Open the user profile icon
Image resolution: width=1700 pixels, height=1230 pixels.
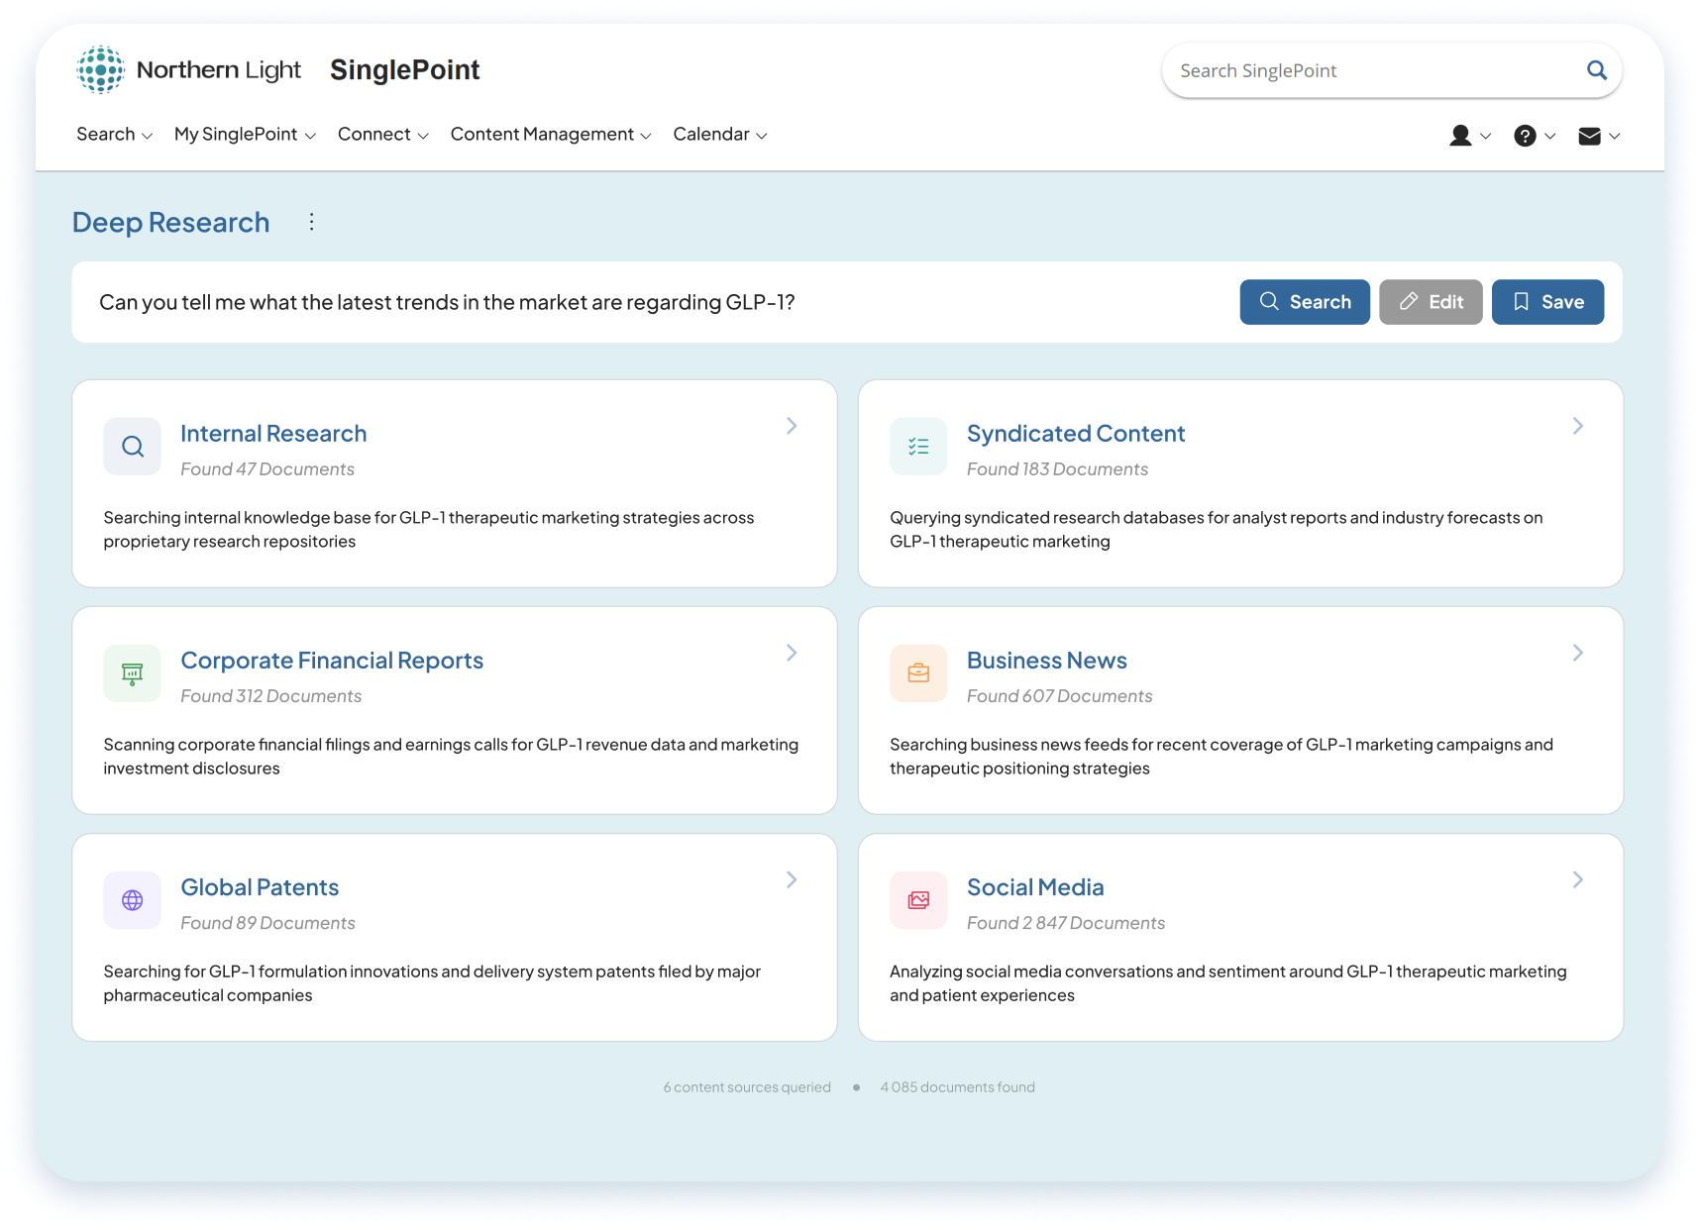pyautogui.click(x=1460, y=136)
